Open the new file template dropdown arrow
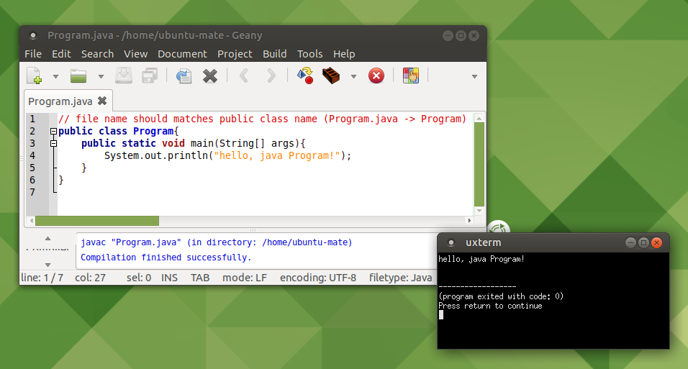 point(55,76)
